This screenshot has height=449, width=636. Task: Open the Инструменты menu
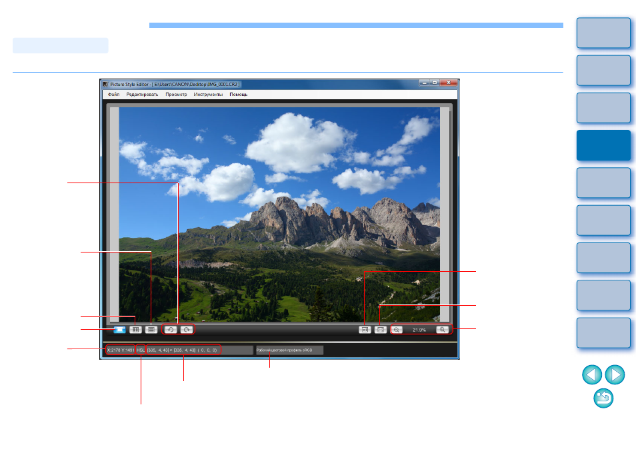[208, 95]
